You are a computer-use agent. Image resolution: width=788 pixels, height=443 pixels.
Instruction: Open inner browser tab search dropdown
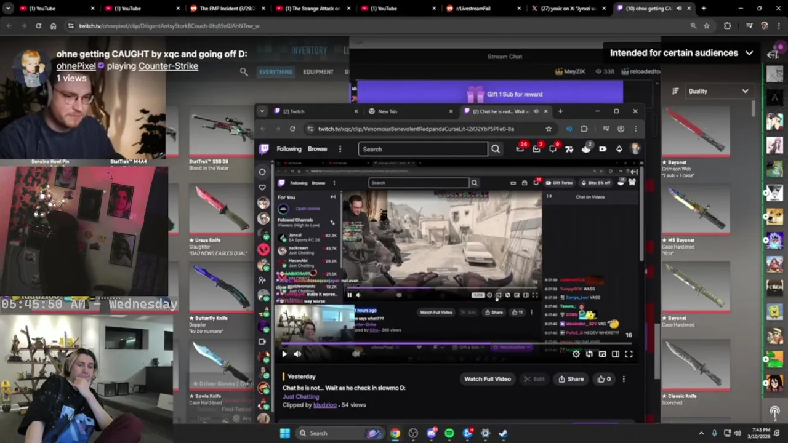point(262,111)
